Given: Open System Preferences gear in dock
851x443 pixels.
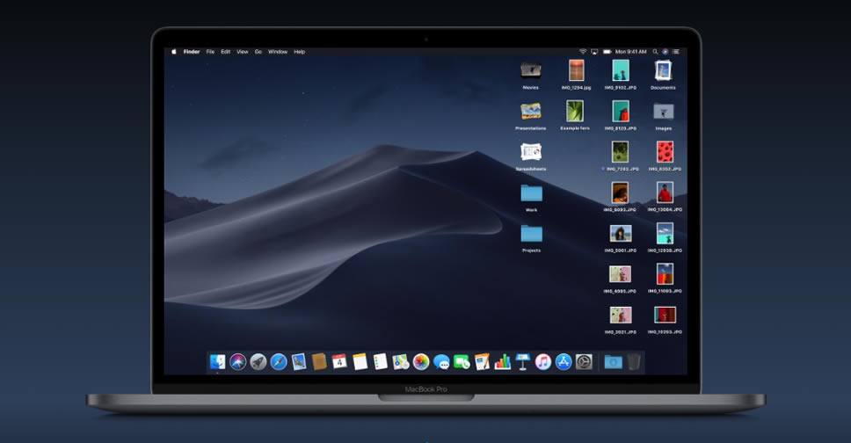Looking at the screenshot, I should pos(584,361).
